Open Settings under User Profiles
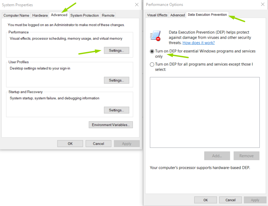The width and height of the screenshot is (268, 206). point(116,80)
